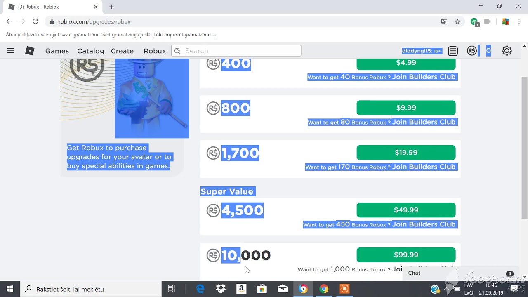Viewport: 528px width, 297px height.
Task: Open the Create menu item
Action: coord(122,51)
